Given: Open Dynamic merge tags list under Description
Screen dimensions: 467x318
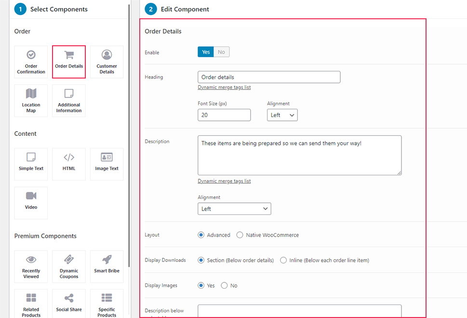Looking at the screenshot, I should [x=224, y=181].
